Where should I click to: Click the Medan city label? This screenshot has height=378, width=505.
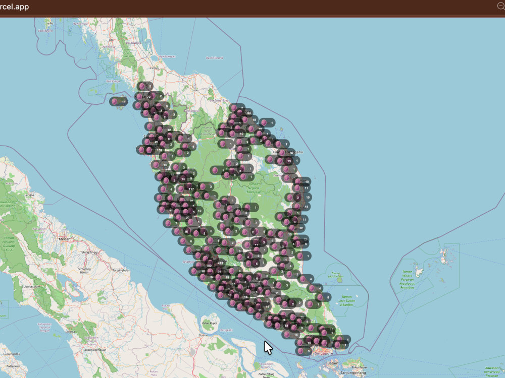[65, 239]
